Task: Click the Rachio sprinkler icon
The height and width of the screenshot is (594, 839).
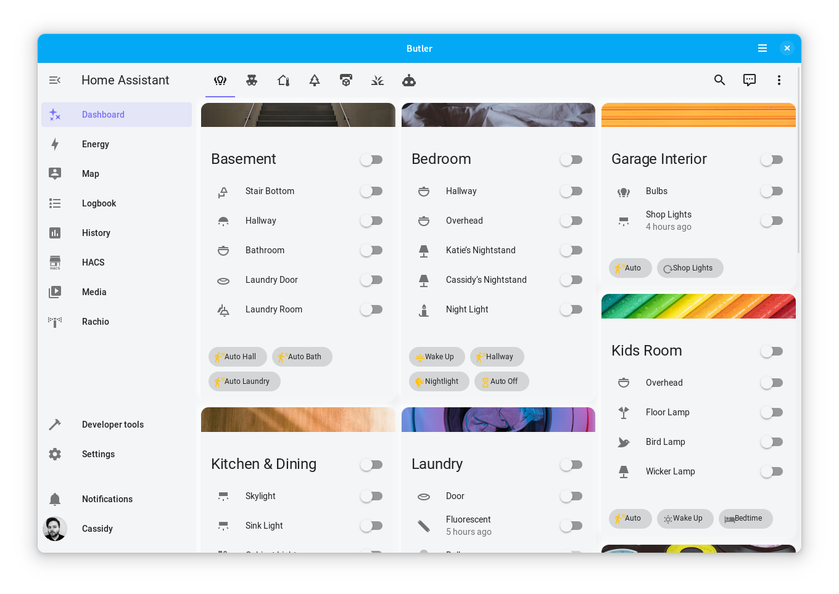Action: coord(55,322)
